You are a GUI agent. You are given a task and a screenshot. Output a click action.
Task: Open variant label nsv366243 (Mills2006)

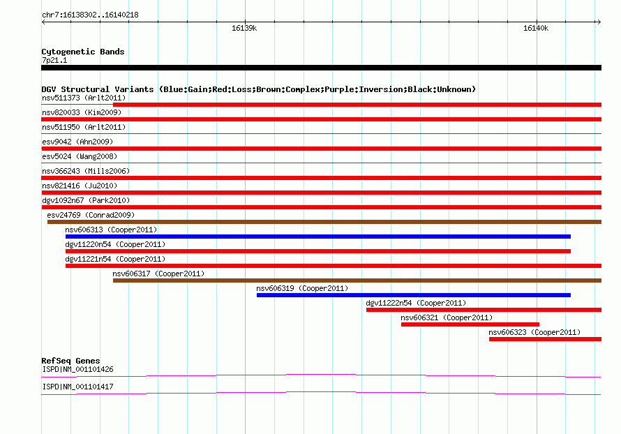(86, 171)
